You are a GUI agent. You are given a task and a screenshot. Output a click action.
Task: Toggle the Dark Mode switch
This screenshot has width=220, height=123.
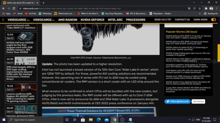[213, 20]
